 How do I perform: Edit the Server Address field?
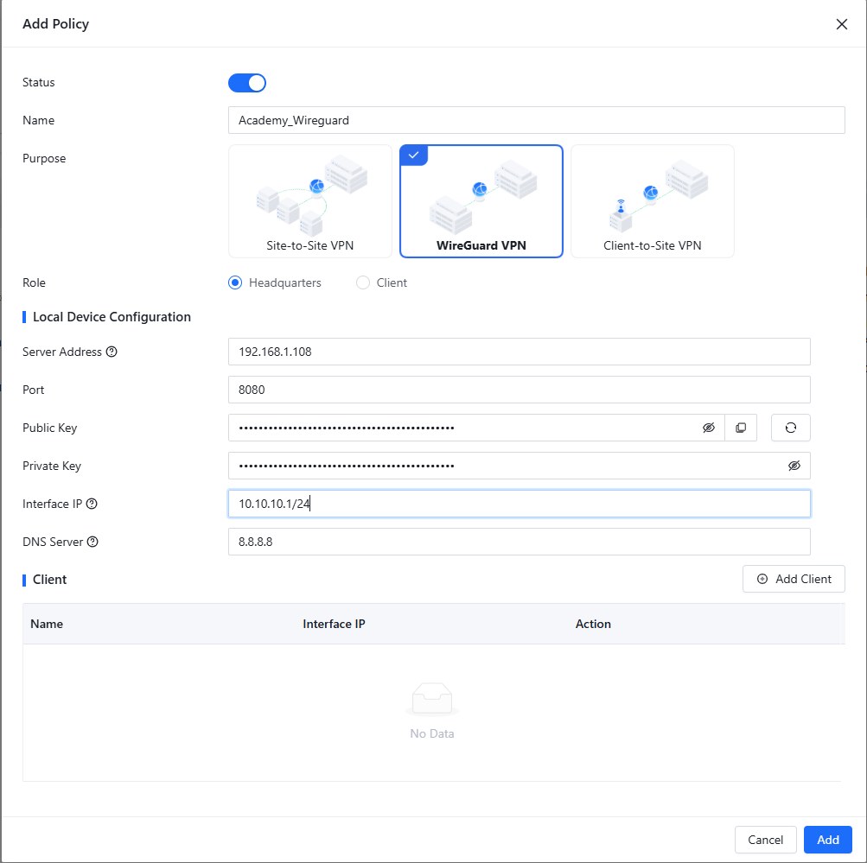[x=520, y=352]
